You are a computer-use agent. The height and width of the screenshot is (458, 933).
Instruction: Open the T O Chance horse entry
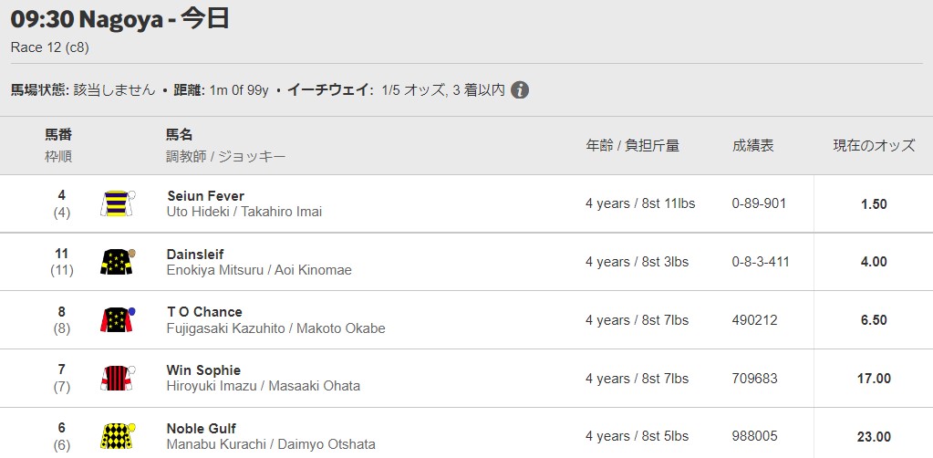click(x=204, y=312)
